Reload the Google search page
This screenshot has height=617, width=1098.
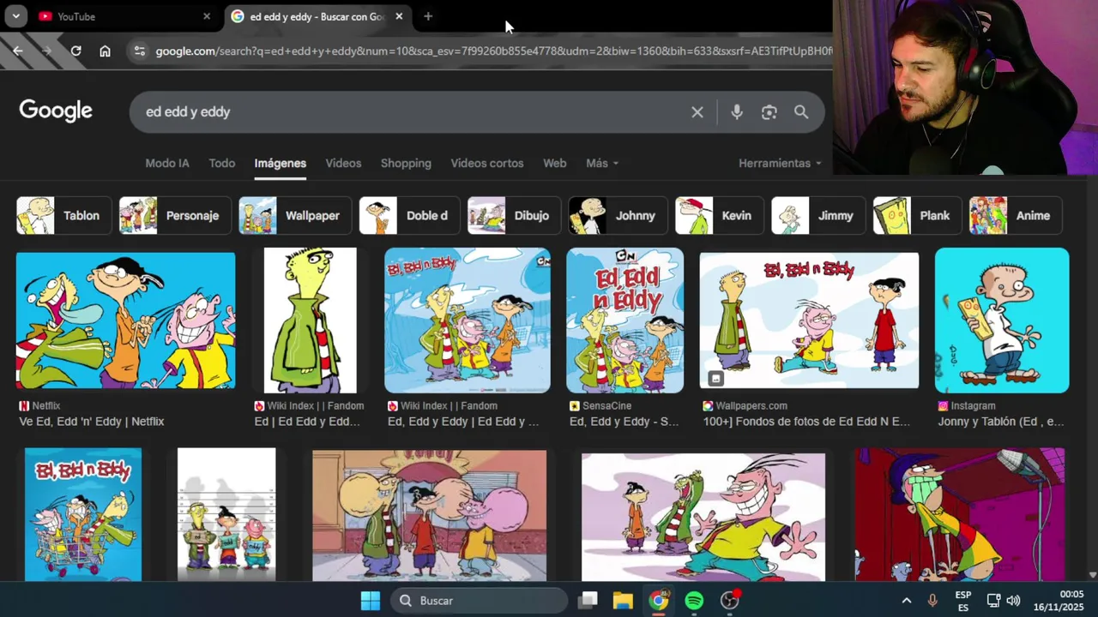75,51
